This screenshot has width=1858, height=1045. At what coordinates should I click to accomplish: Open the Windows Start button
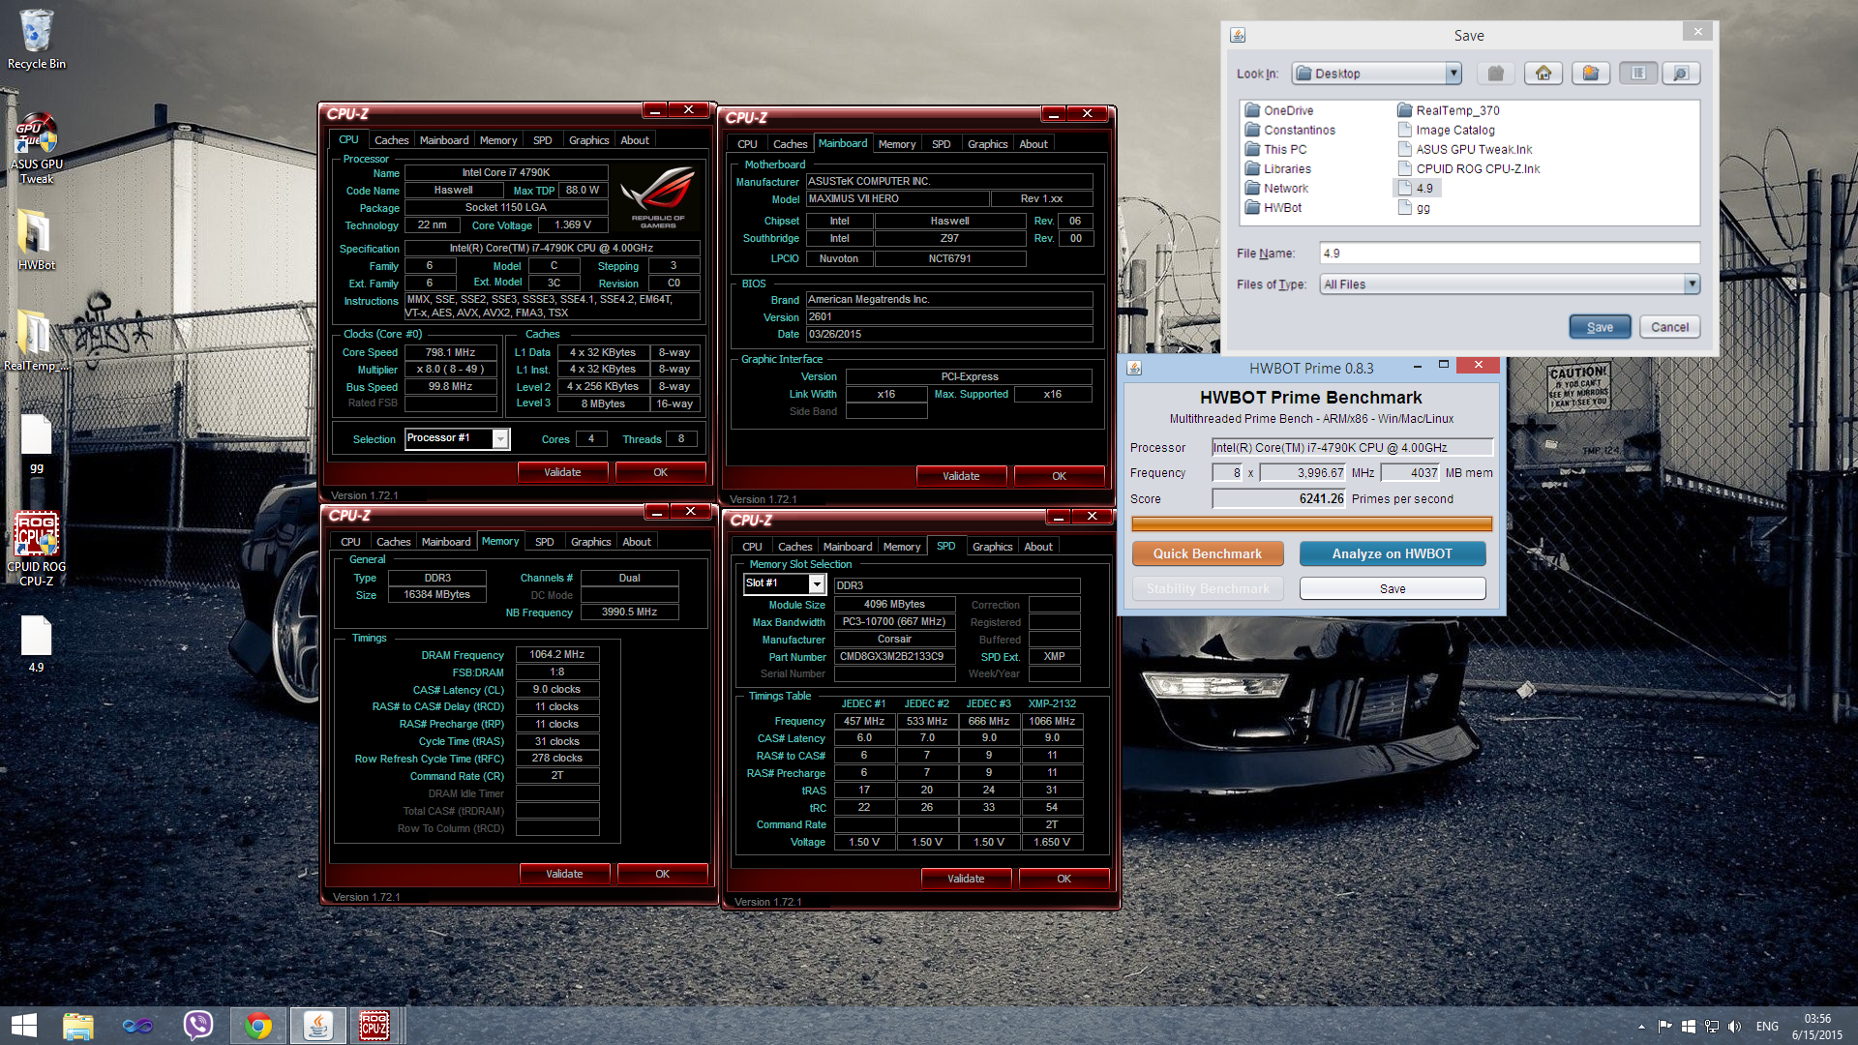coord(24,1026)
